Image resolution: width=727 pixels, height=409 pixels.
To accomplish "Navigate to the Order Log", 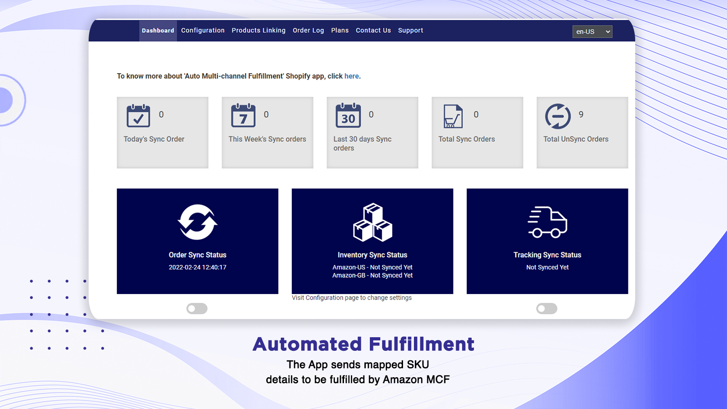I will [x=309, y=30].
